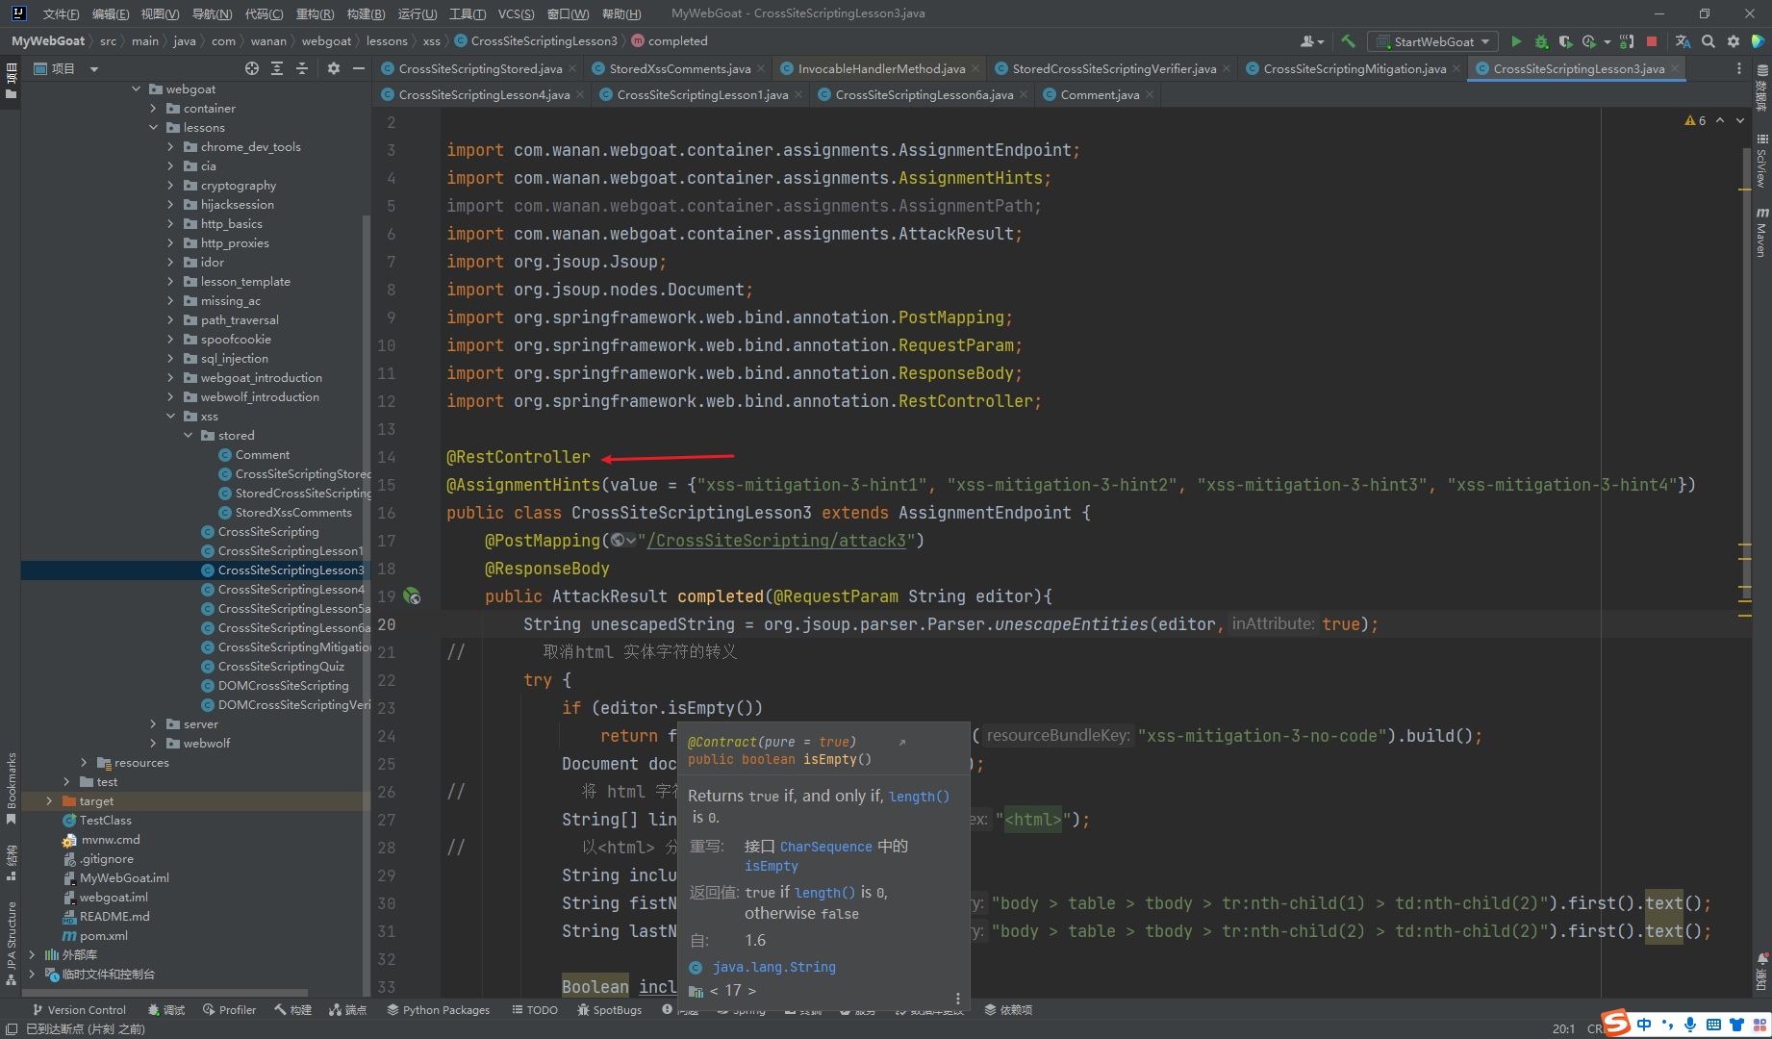Select pom.xml in project tree
1772x1039 pixels.
point(104,935)
